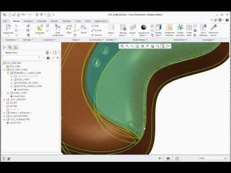Expand the CASE_1.PRT tree node

point(8,93)
